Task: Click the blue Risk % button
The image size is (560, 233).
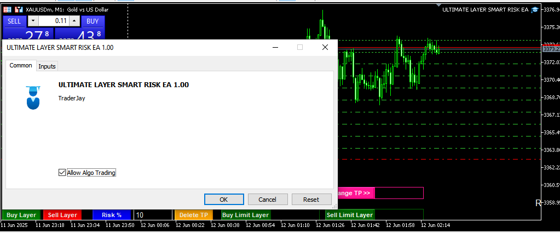Action: 112,215
